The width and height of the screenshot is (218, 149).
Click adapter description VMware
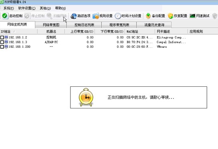tap(161, 47)
